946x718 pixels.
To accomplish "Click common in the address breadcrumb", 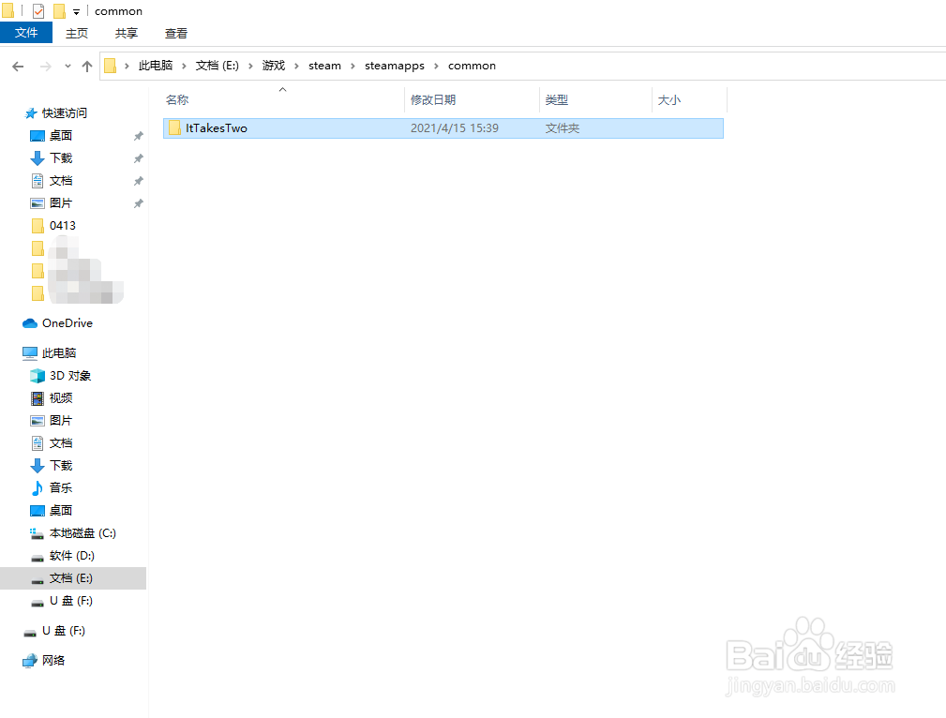I will [472, 66].
